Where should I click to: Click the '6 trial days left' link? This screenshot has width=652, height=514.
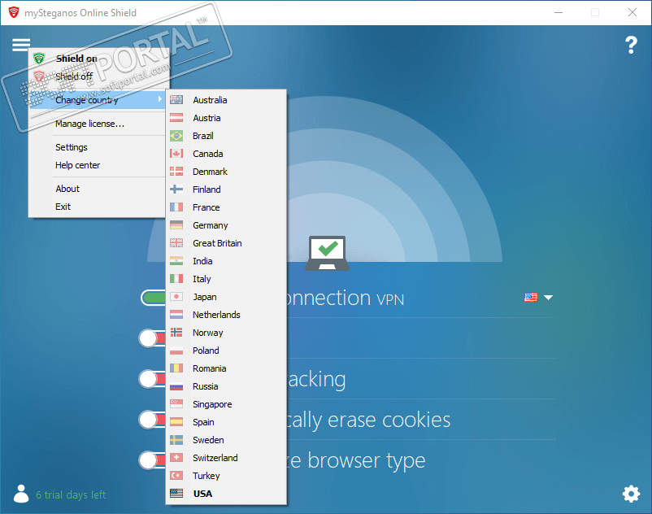[71, 494]
